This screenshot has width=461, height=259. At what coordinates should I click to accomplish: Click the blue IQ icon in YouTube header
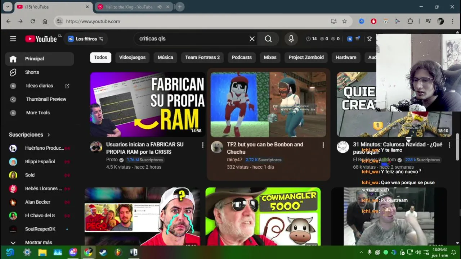(x=350, y=39)
